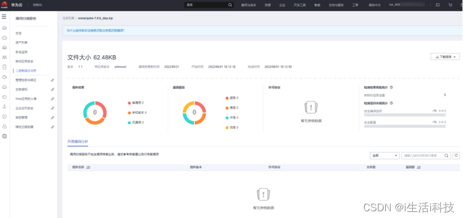Click the link icon beside Web应用防火墙
The width and height of the screenshot is (463, 218).
point(52,99)
